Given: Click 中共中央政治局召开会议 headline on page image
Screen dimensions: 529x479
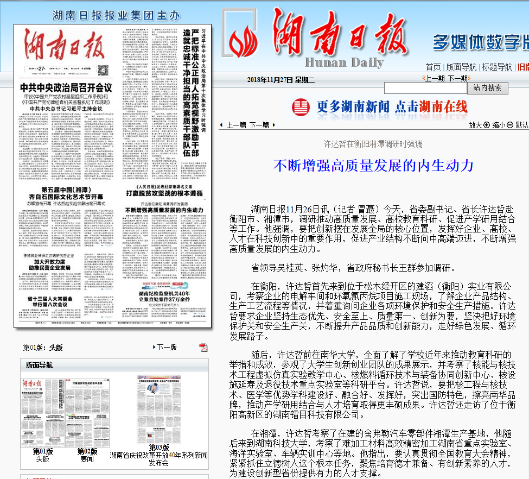Looking at the screenshot, I should coord(66,88).
